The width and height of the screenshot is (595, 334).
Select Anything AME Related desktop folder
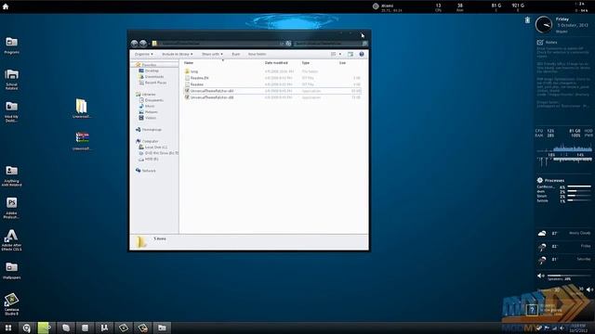(x=12, y=175)
